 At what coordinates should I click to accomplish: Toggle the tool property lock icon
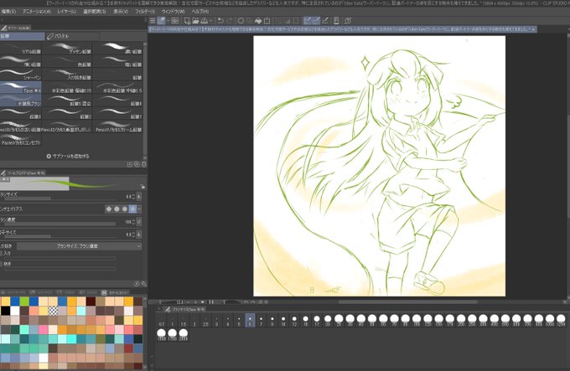click(x=142, y=187)
